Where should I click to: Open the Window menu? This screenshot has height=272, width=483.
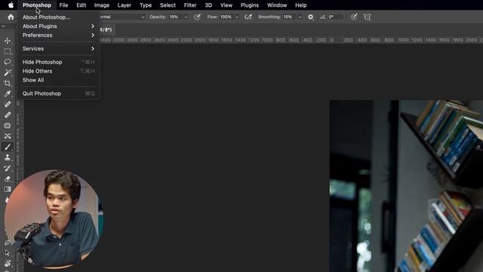[x=277, y=5]
